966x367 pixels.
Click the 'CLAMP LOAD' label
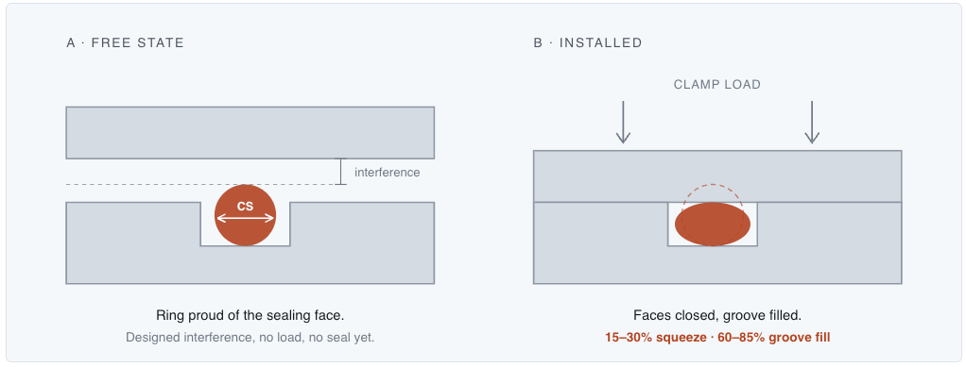click(717, 85)
